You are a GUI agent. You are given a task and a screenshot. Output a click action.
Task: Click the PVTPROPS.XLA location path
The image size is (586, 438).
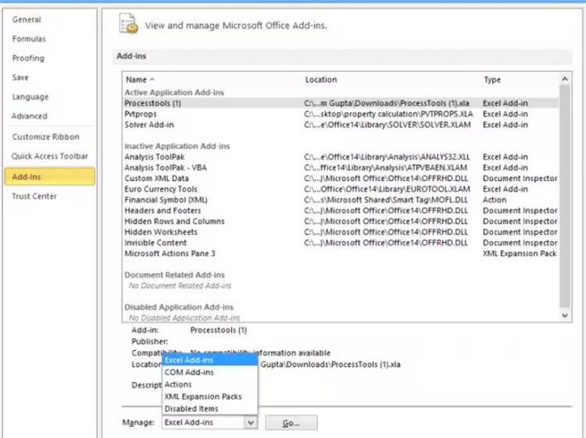(x=388, y=114)
